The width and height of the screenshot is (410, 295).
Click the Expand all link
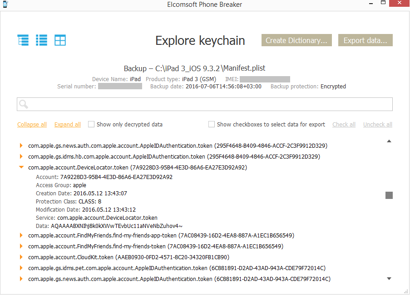pos(68,125)
